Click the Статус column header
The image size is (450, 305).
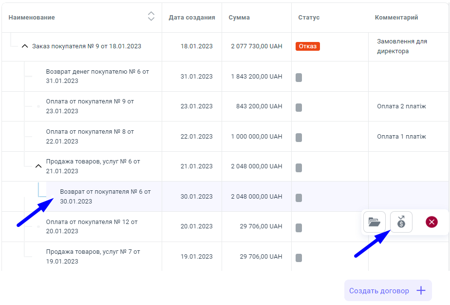309,18
